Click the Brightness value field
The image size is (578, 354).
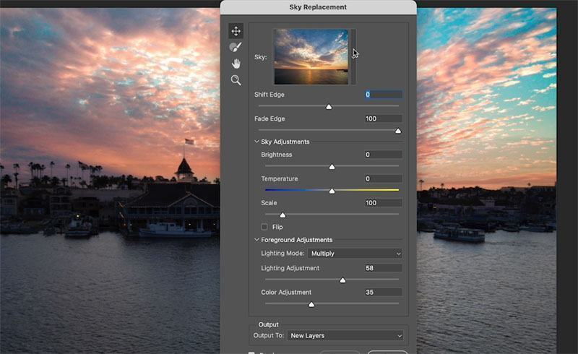coord(383,155)
